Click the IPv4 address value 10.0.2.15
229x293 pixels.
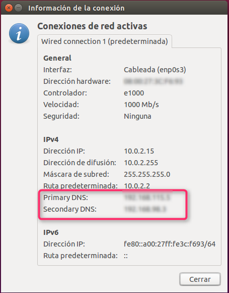(x=139, y=151)
